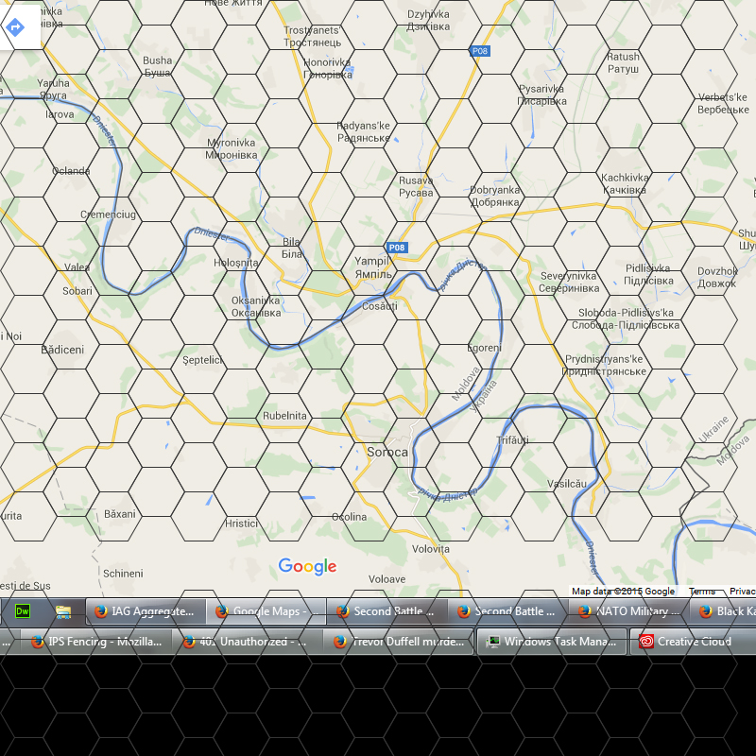Click the Cremenciug village label
This screenshot has height=756, width=756.
coord(108,215)
